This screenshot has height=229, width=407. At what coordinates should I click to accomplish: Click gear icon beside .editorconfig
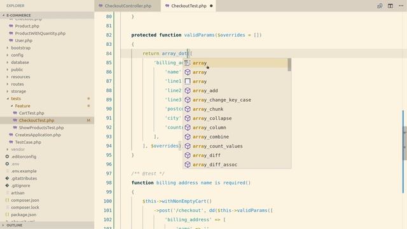tap(7, 156)
